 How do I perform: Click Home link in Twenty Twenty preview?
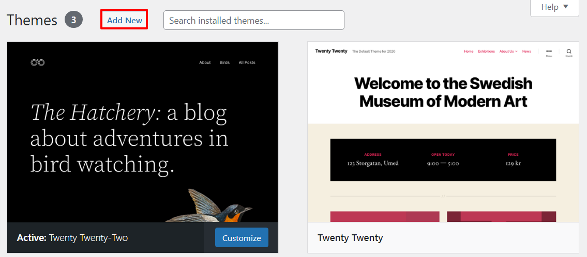(x=469, y=51)
